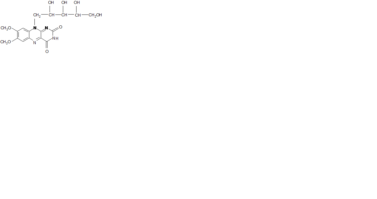Click the lower CH3O methoxy label
This screenshot has width=377, height=199.
pos(6,42)
